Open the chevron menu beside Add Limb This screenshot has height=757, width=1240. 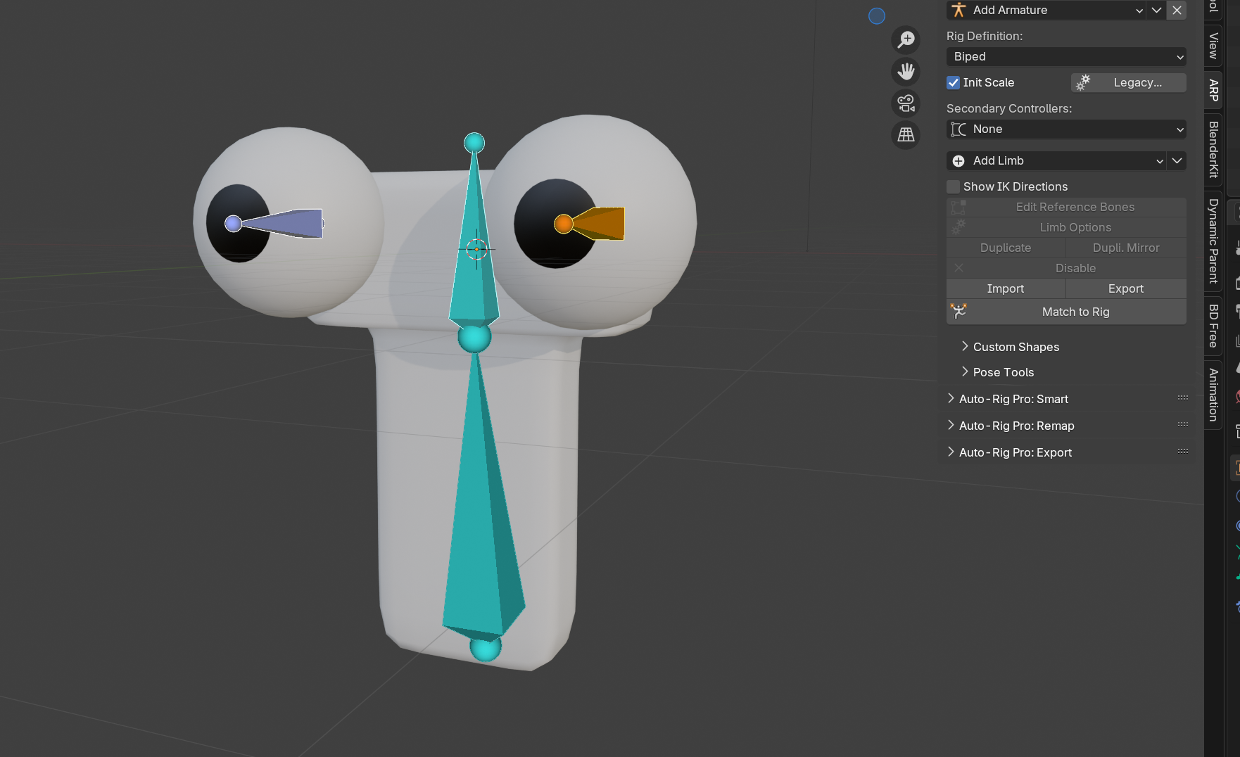pyautogui.click(x=1177, y=161)
